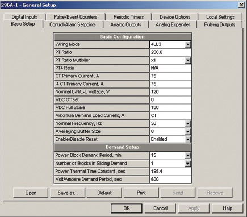Open the Pulsing Outputs tab
This screenshot has height=217, width=247.
[220, 24]
